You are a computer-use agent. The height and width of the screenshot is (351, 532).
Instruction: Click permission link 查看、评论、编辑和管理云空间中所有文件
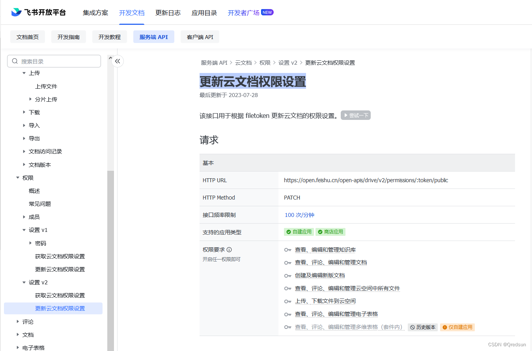pyautogui.click(x=347, y=289)
